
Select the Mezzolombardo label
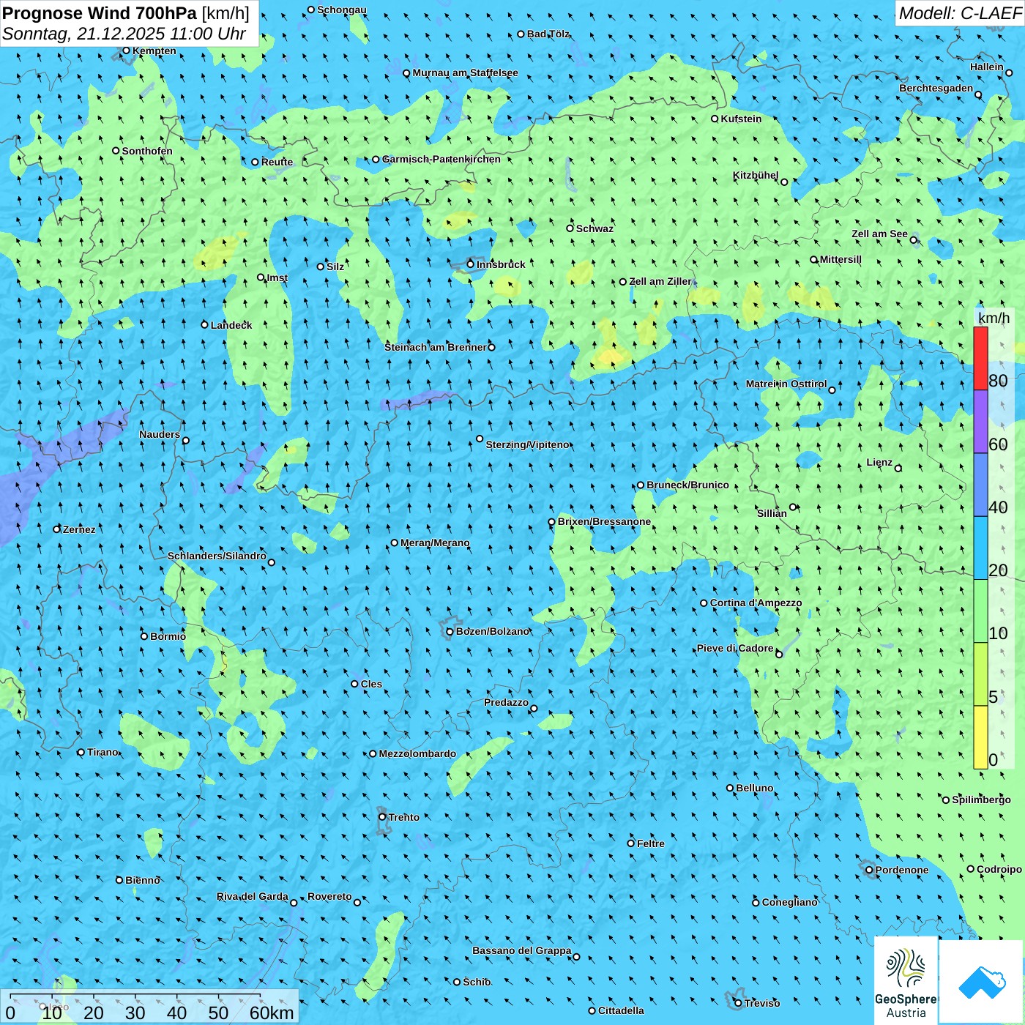click(417, 754)
